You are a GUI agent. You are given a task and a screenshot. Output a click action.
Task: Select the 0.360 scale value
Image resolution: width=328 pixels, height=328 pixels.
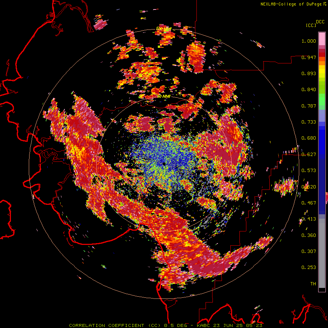click(309, 235)
